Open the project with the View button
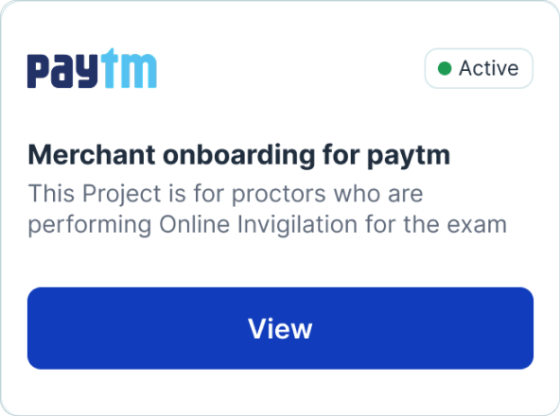The height and width of the screenshot is (416, 560). coord(280,328)
